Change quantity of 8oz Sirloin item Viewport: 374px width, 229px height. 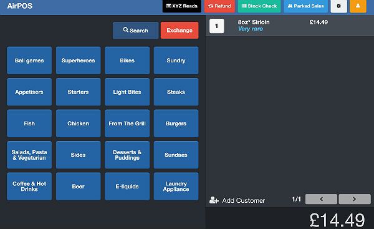(x=216, y=26)
